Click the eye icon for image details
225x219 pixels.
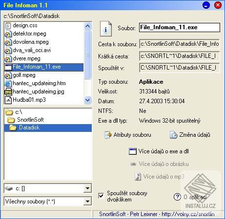pos(133,164)
